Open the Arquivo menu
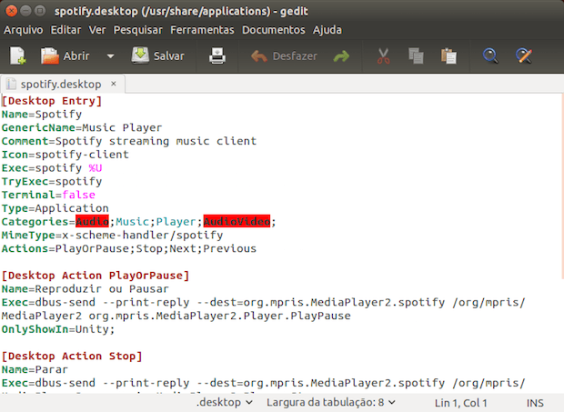564x412 pixels. coord(24,30)
